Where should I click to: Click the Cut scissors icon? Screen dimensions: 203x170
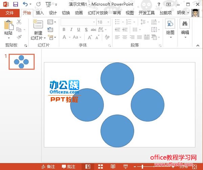pyautogui.click(x=19, y=22)
